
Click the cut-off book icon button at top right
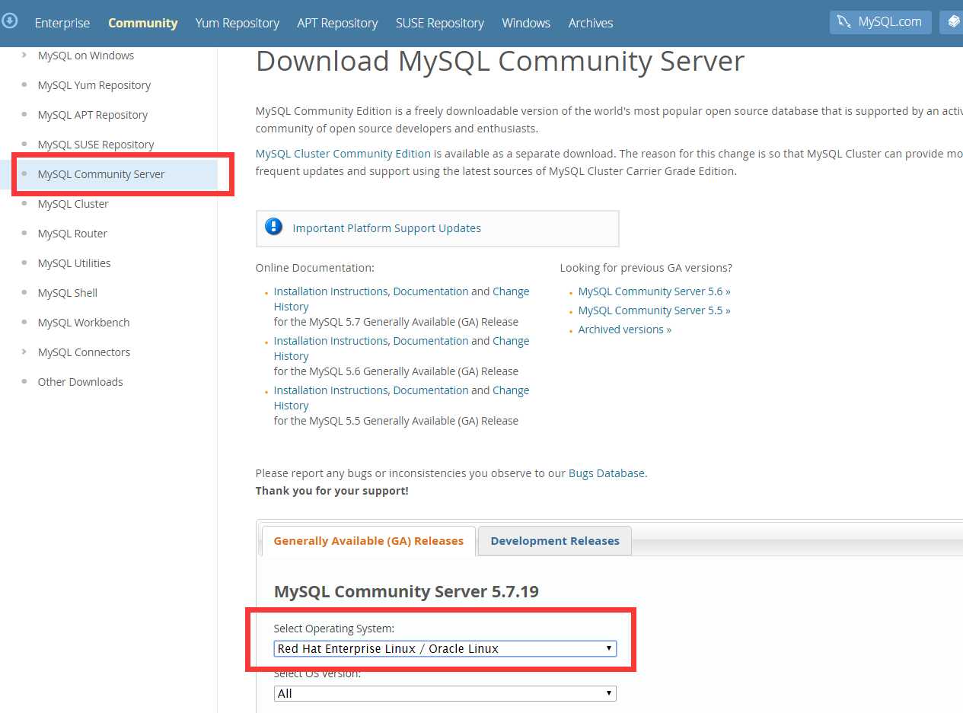(x=952, y=22)
